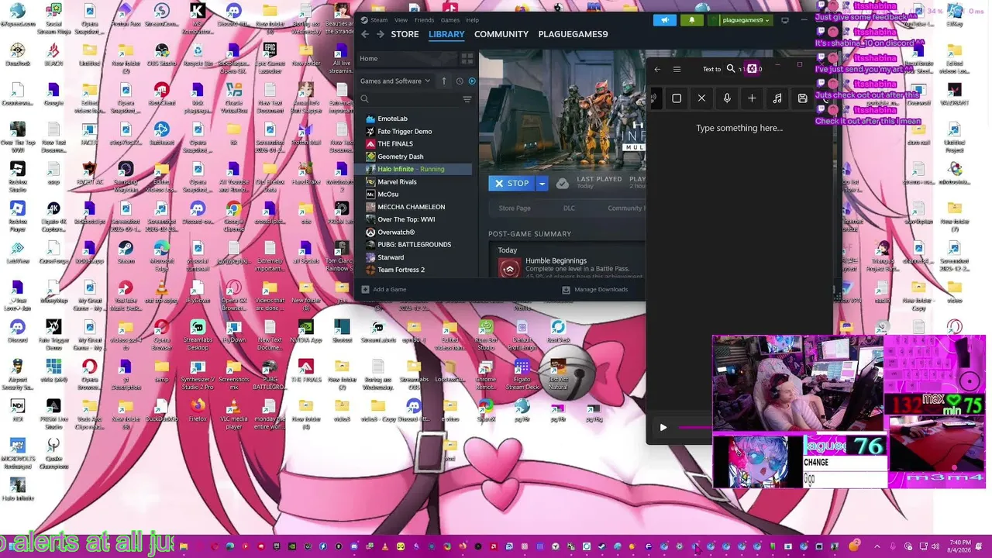
Task: Open Games and Software filter dropdown
Action: click(x=395, y=81)
